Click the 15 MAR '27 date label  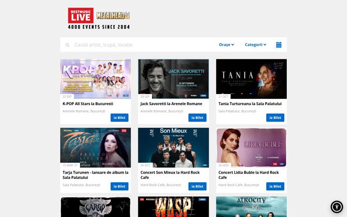click(x=70, y=165)
